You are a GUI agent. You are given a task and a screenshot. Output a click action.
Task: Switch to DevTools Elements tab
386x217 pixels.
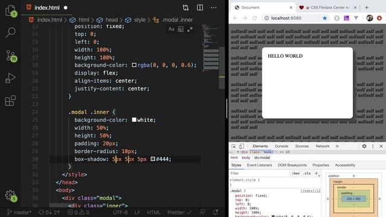click(260, 146)
